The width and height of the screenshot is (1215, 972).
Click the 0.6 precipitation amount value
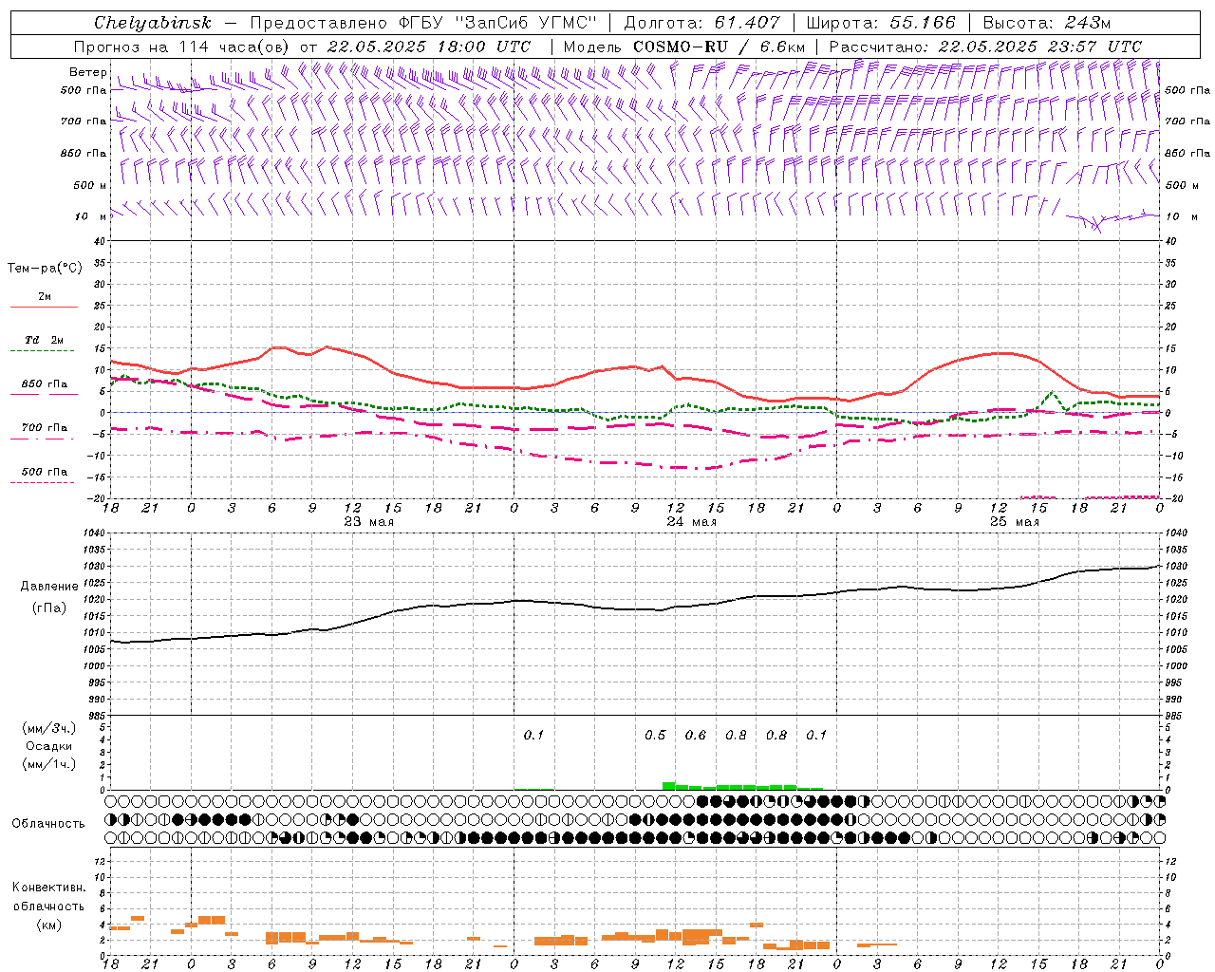(x=696, y=736)
